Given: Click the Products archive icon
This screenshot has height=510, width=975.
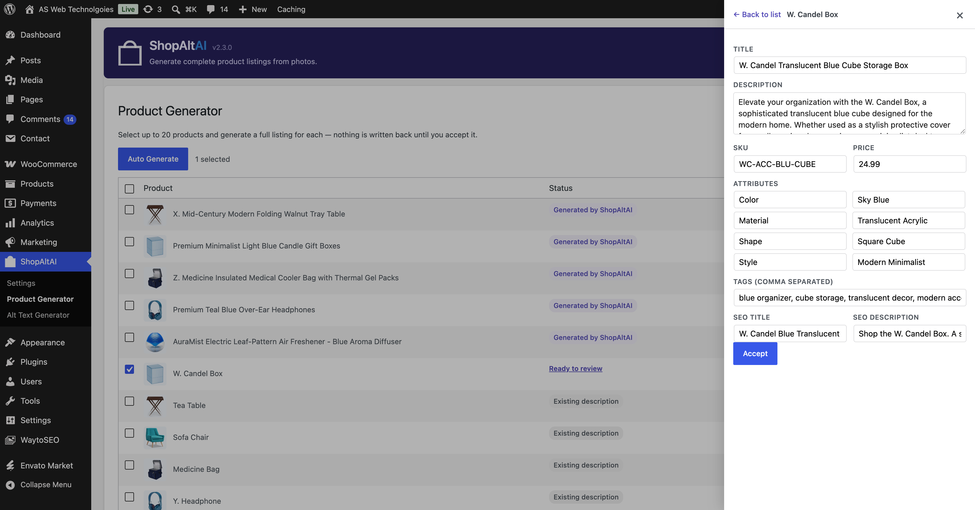Looking at the screenshot, I should pyautogui.click(x=11, y=184).
